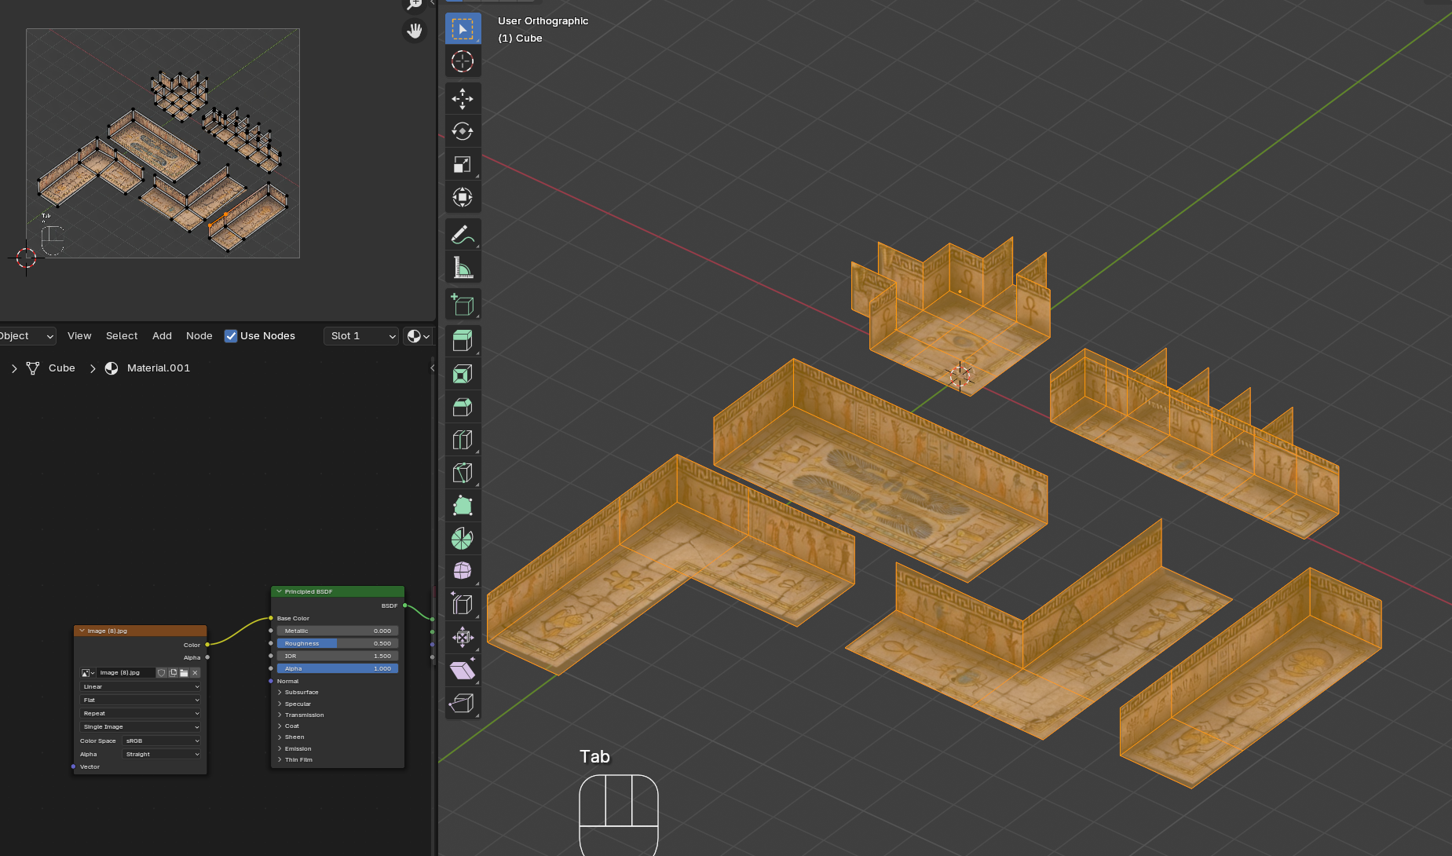Choose the Move tool

tap(463, 98)
